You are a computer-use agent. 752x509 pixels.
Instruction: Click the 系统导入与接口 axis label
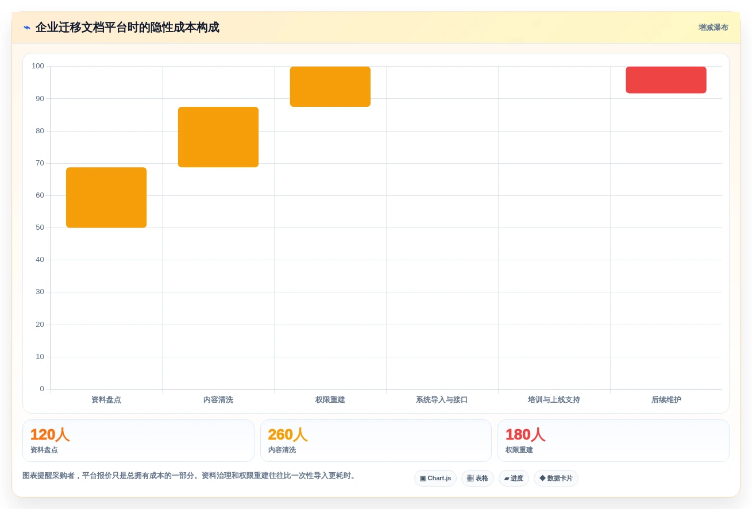(x=442, y=400)
